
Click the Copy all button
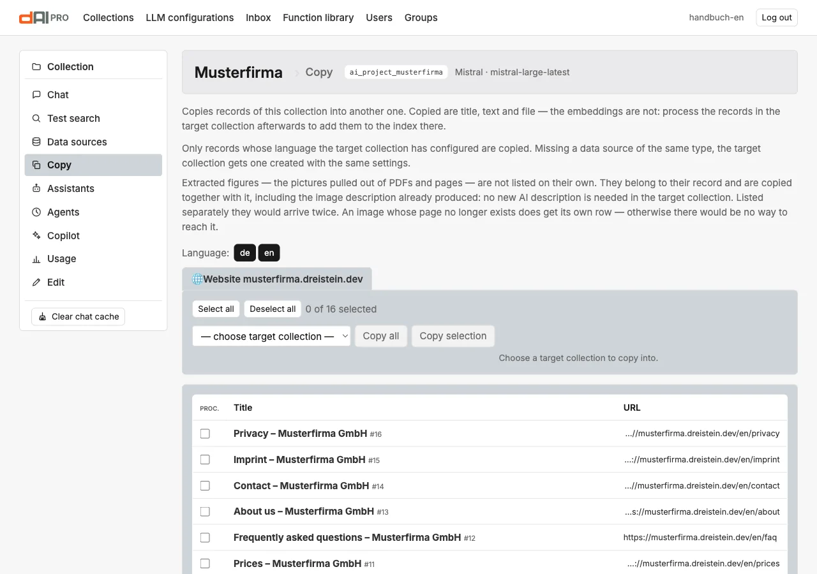point(381,336)
